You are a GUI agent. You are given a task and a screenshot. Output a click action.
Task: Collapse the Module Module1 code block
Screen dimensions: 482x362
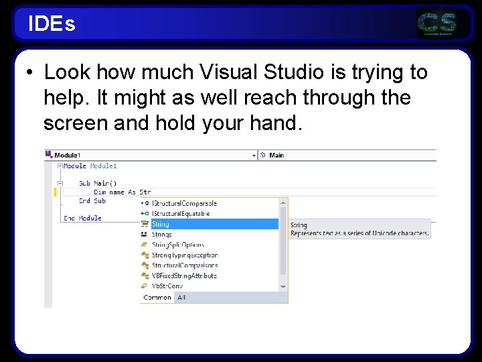(60, 166)
